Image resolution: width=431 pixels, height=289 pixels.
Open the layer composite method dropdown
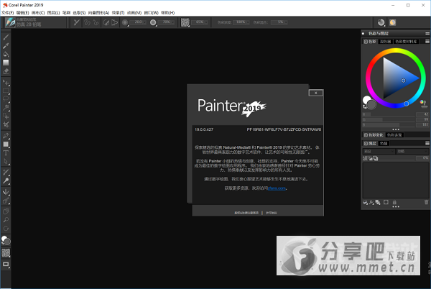click(379, 152)
